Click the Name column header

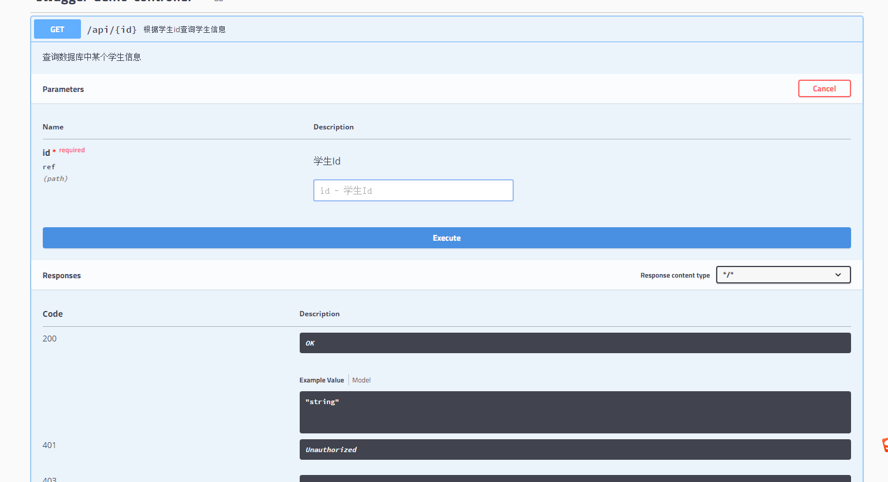coord(53,127)
